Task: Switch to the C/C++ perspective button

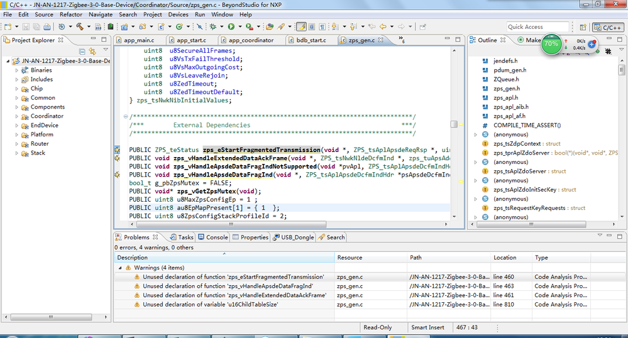Action: pyautogui.click(x=608, y=27)
